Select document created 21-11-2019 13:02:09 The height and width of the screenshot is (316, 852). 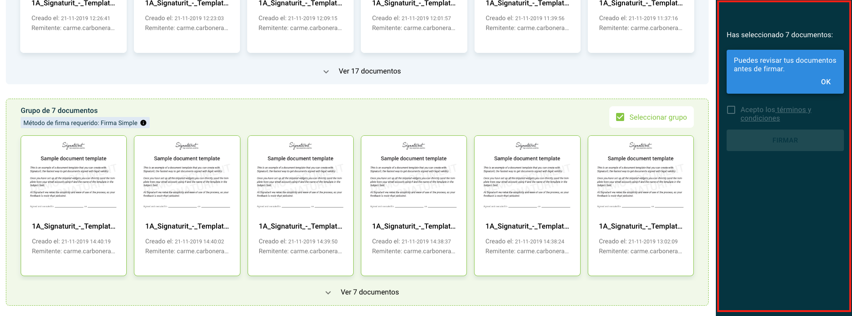click(x=641, y=206)
